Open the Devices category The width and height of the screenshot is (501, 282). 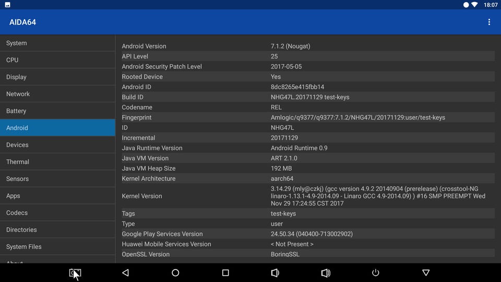tap(57, 145)
